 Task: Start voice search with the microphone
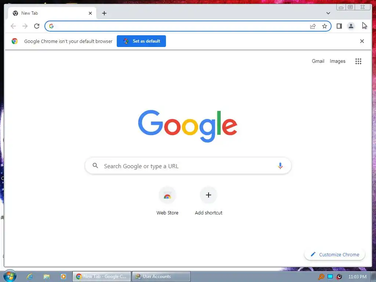click(x=280, y=166)
